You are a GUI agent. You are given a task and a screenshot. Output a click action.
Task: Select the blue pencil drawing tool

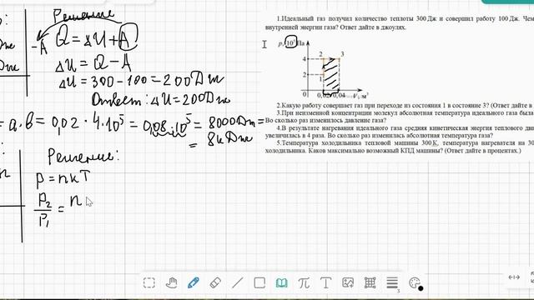[193, 282]
